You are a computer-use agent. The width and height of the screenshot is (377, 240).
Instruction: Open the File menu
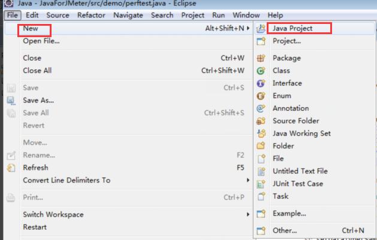(13, 16)
